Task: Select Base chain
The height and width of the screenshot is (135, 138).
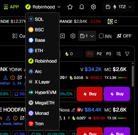Action: 42,40
